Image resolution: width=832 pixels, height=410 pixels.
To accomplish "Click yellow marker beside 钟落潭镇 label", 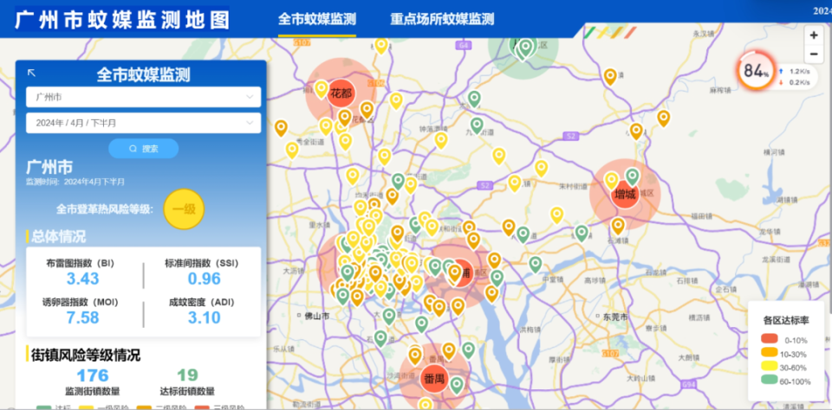I will [x=441, y=140].
